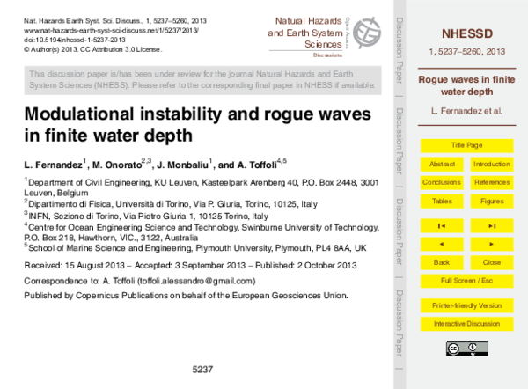Click the sidebar title 'Rogue waves in finite water depth'

[466, 85]
